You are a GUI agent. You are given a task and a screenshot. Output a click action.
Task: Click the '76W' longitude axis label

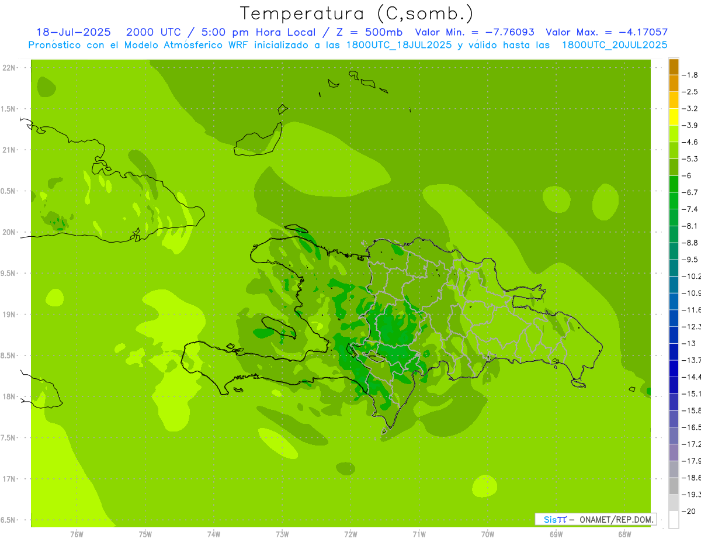[x=77, y=534]
